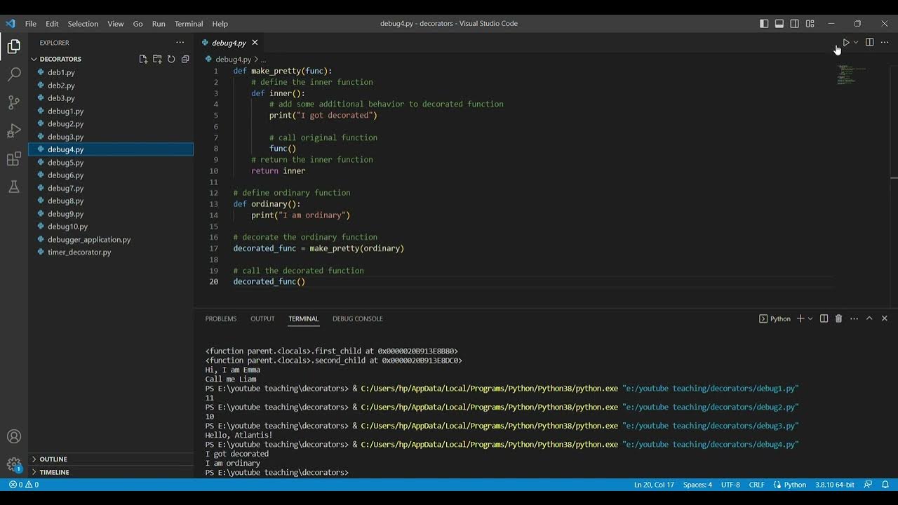This screenshot has width=898, height=505.
Task: Click errors and warnings status indicator
Action: (24, 485)
